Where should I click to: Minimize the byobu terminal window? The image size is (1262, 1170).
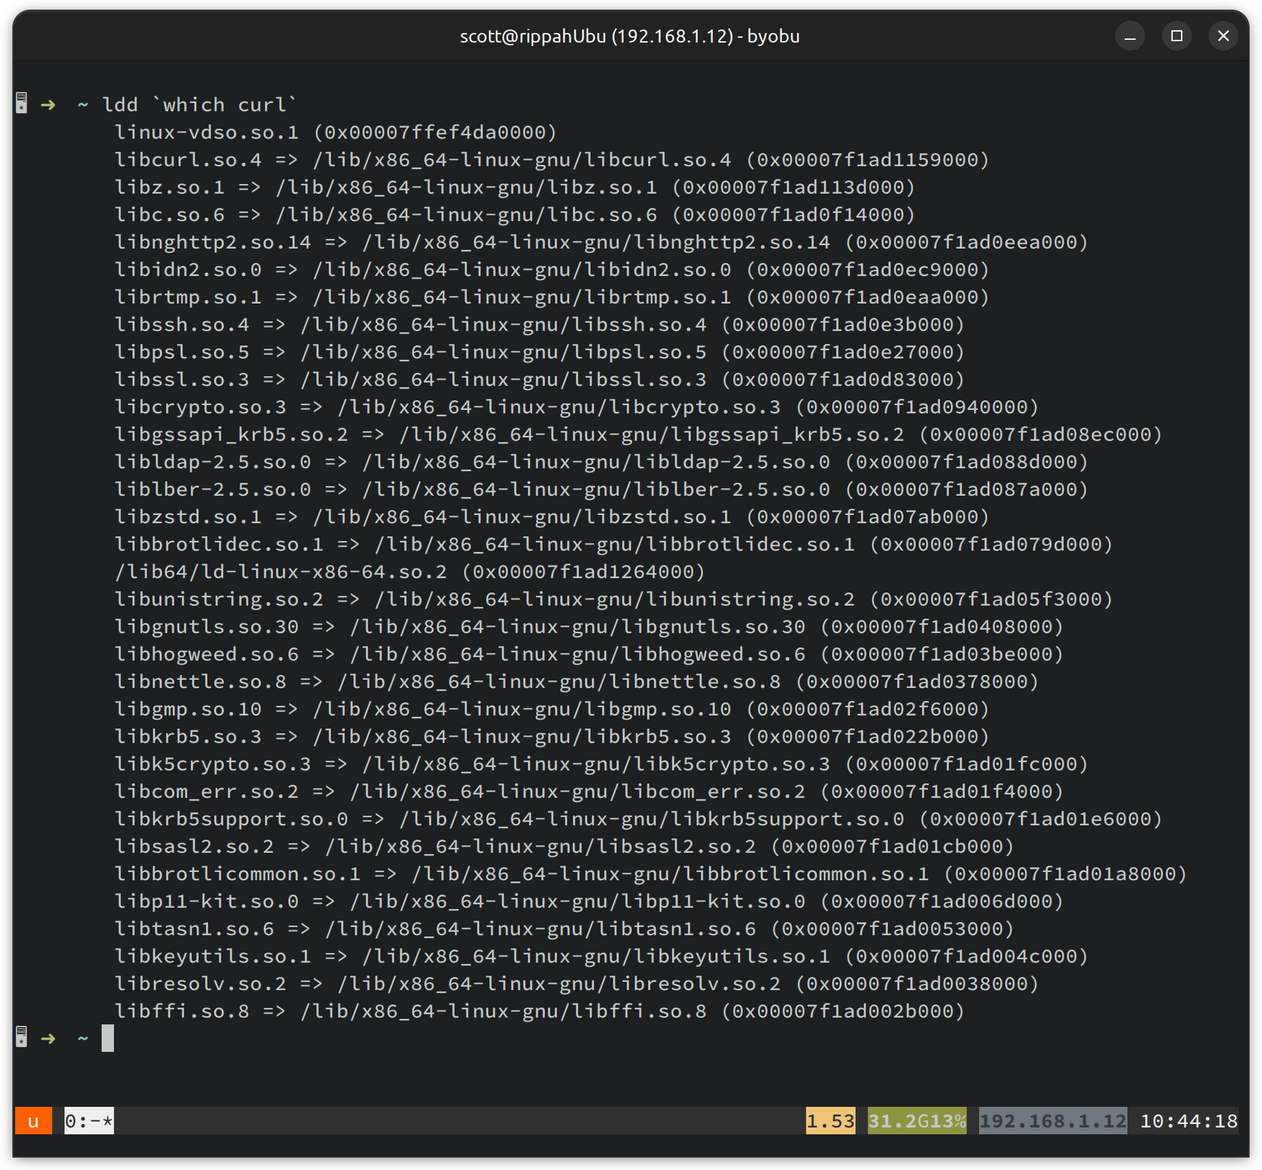1129,36
